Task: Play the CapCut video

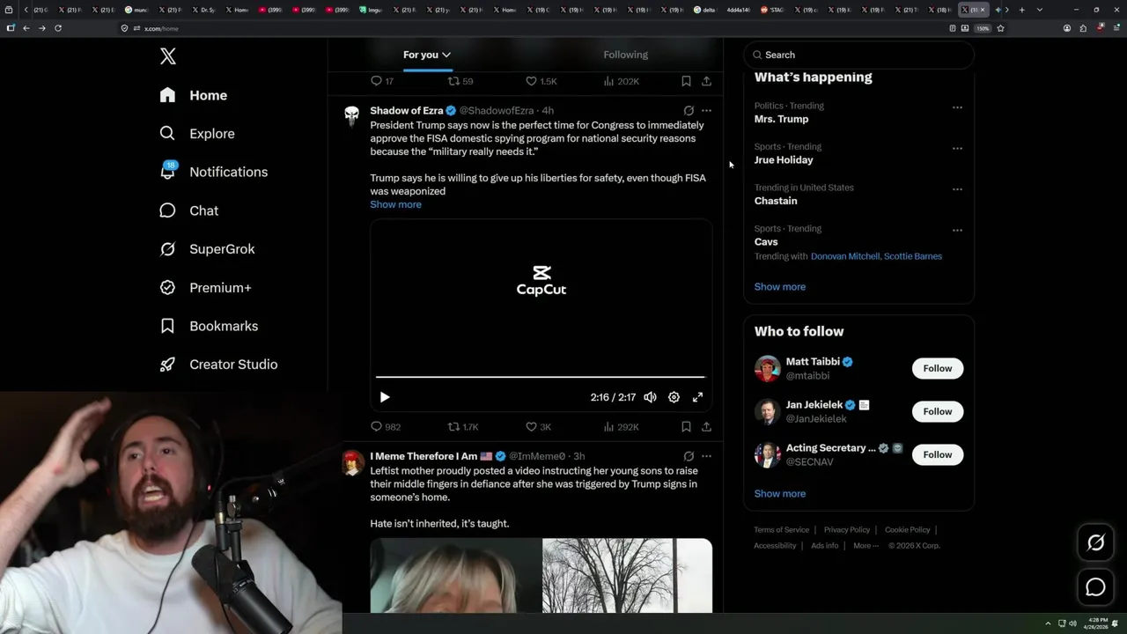Action: [x=385, y=397]
